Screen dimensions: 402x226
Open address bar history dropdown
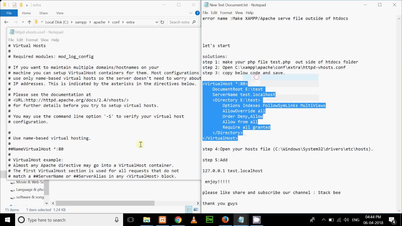pos(156,22)
